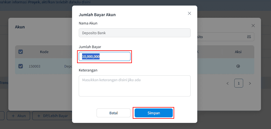Close the Akun dialog behind

253,26
